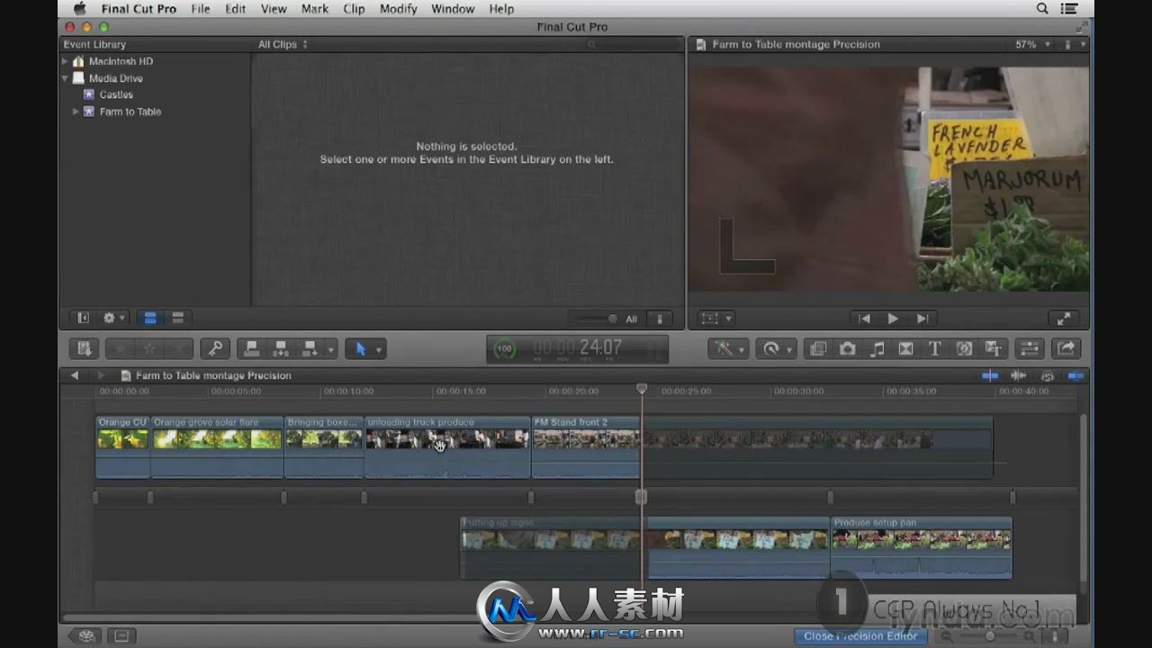This screenshot has height=648, width=1152.
Task: Open the Apple menu
Action: [x=79, y=9]
